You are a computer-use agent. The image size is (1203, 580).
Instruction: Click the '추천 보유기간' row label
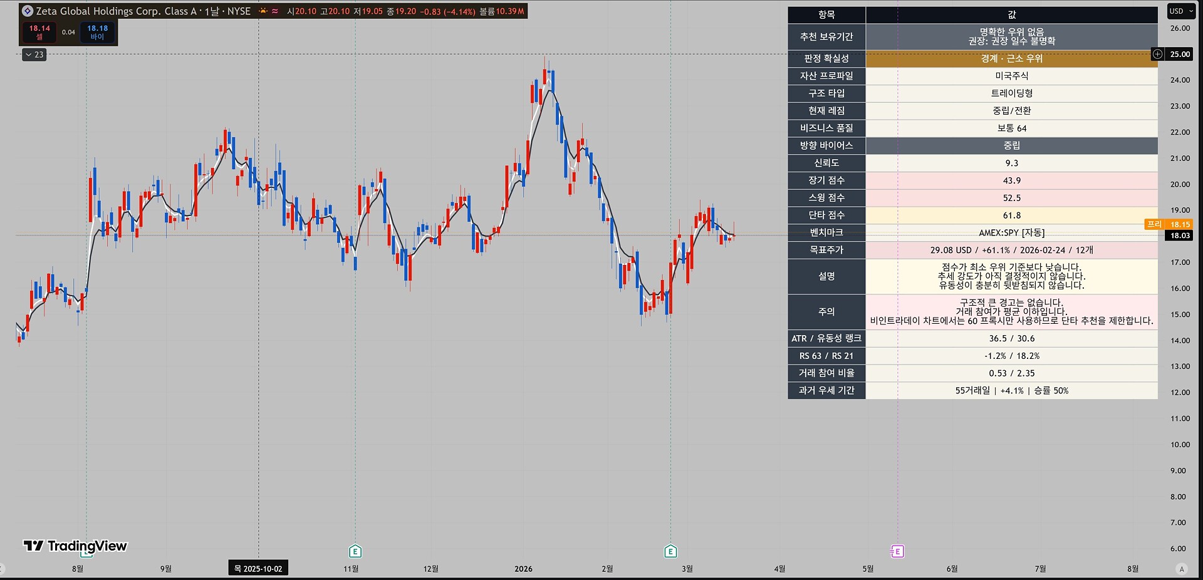tap(826, 37)
